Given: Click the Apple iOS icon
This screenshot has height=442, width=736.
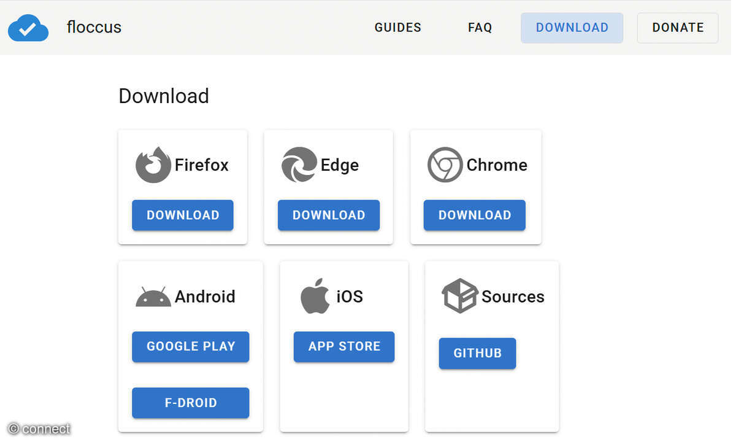Looking at the screenshot, I should (314, 295).
